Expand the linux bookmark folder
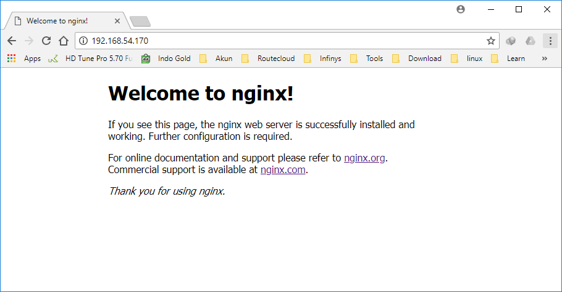The image size is (562, 292). [467, 59]
